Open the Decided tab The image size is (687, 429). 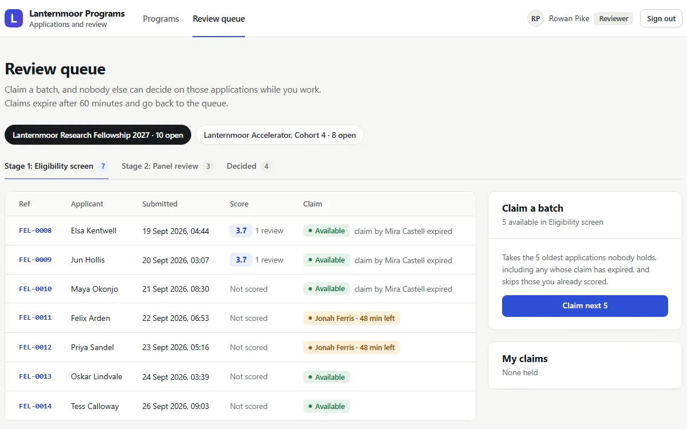tap(249, 166)
